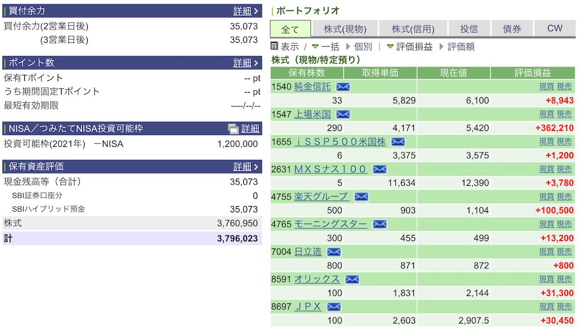Click the mail icon for 楽天グループ
The width and height of the screenshot is (579, 327).
(x=361, y=197)
